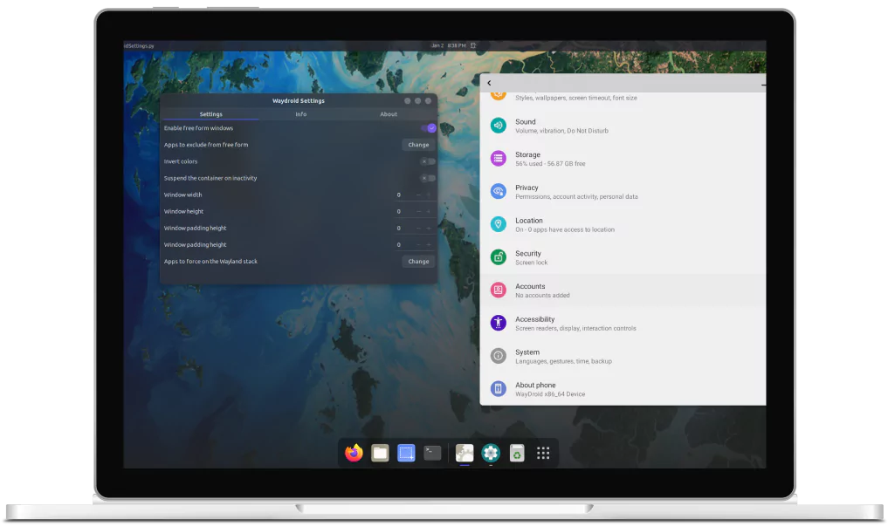Switch to the About tab
Viewport: 888px width, 526px height.
click(389, 114)
